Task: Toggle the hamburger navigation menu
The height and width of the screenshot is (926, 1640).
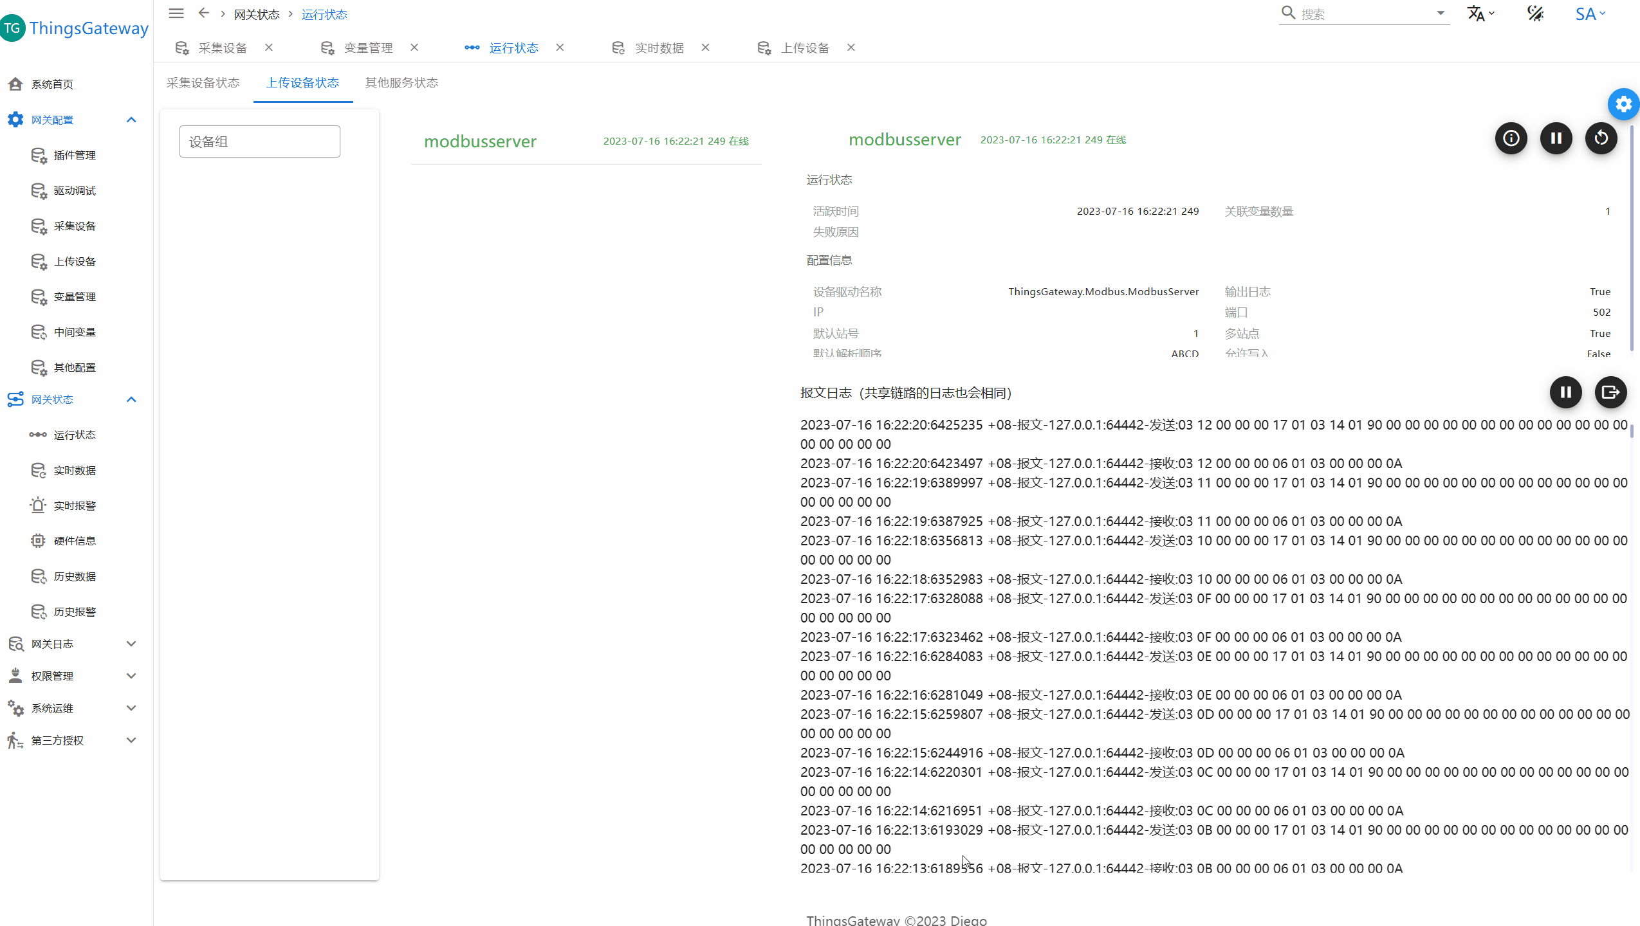Action: pyautogui.click(x=176, y=14)
